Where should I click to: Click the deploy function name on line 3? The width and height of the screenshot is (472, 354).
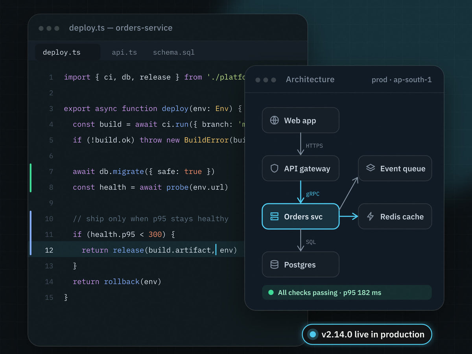[x=175, y=109]
